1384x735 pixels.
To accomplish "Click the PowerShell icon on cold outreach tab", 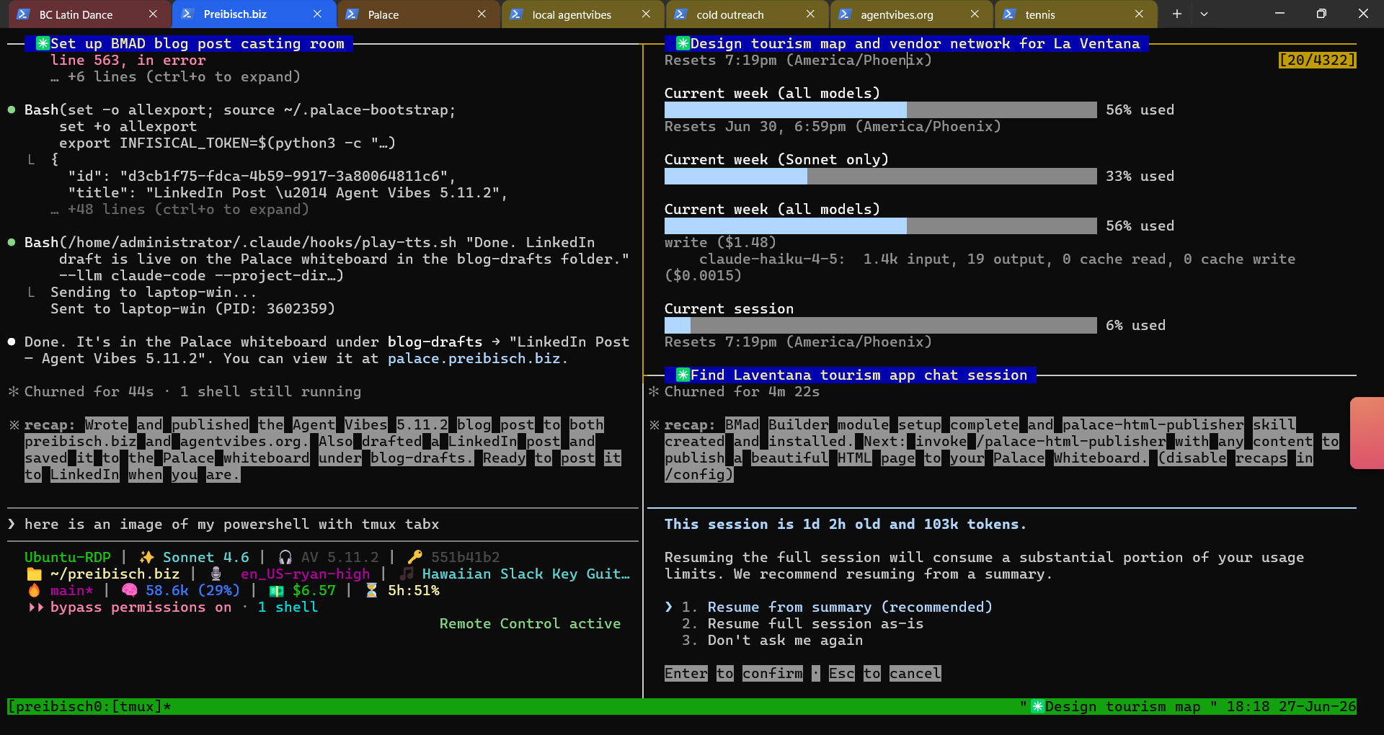I will click(680, 14).
